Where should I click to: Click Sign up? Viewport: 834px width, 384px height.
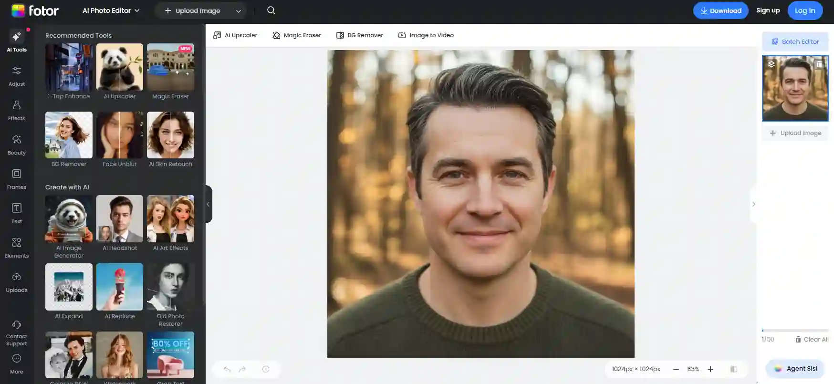click(768, 10)
